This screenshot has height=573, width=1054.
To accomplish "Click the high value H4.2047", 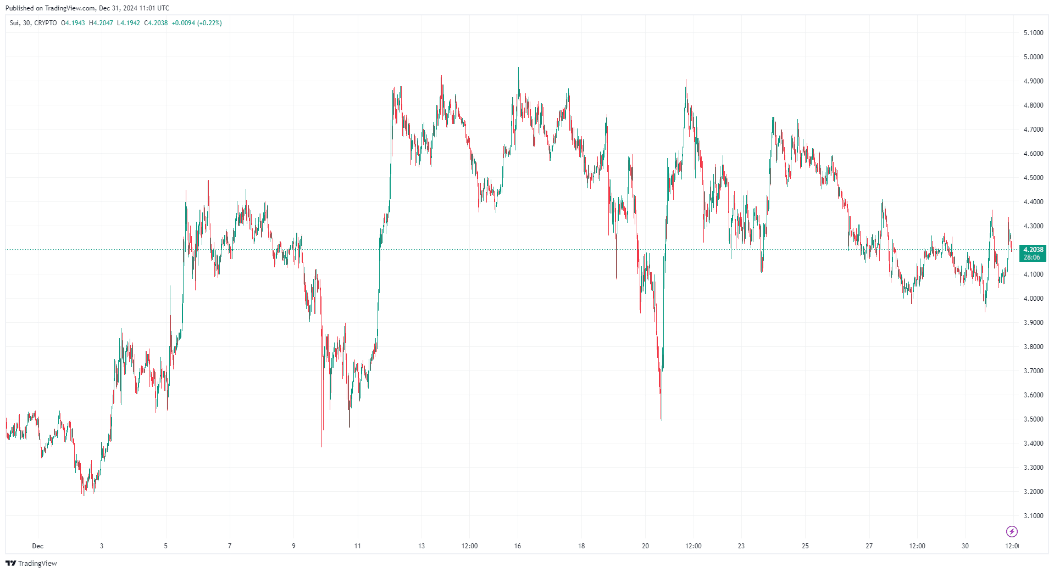I will click(101, 23).
